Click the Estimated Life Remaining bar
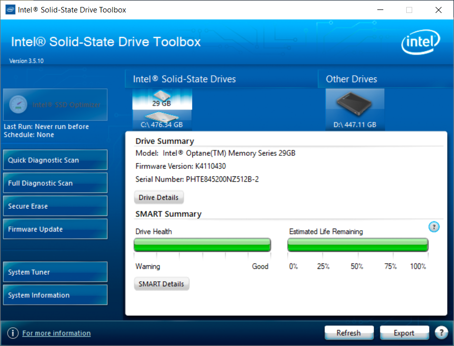Image resolution: width=454 pixels, height=346 pixels. click(x=358, y=245)
